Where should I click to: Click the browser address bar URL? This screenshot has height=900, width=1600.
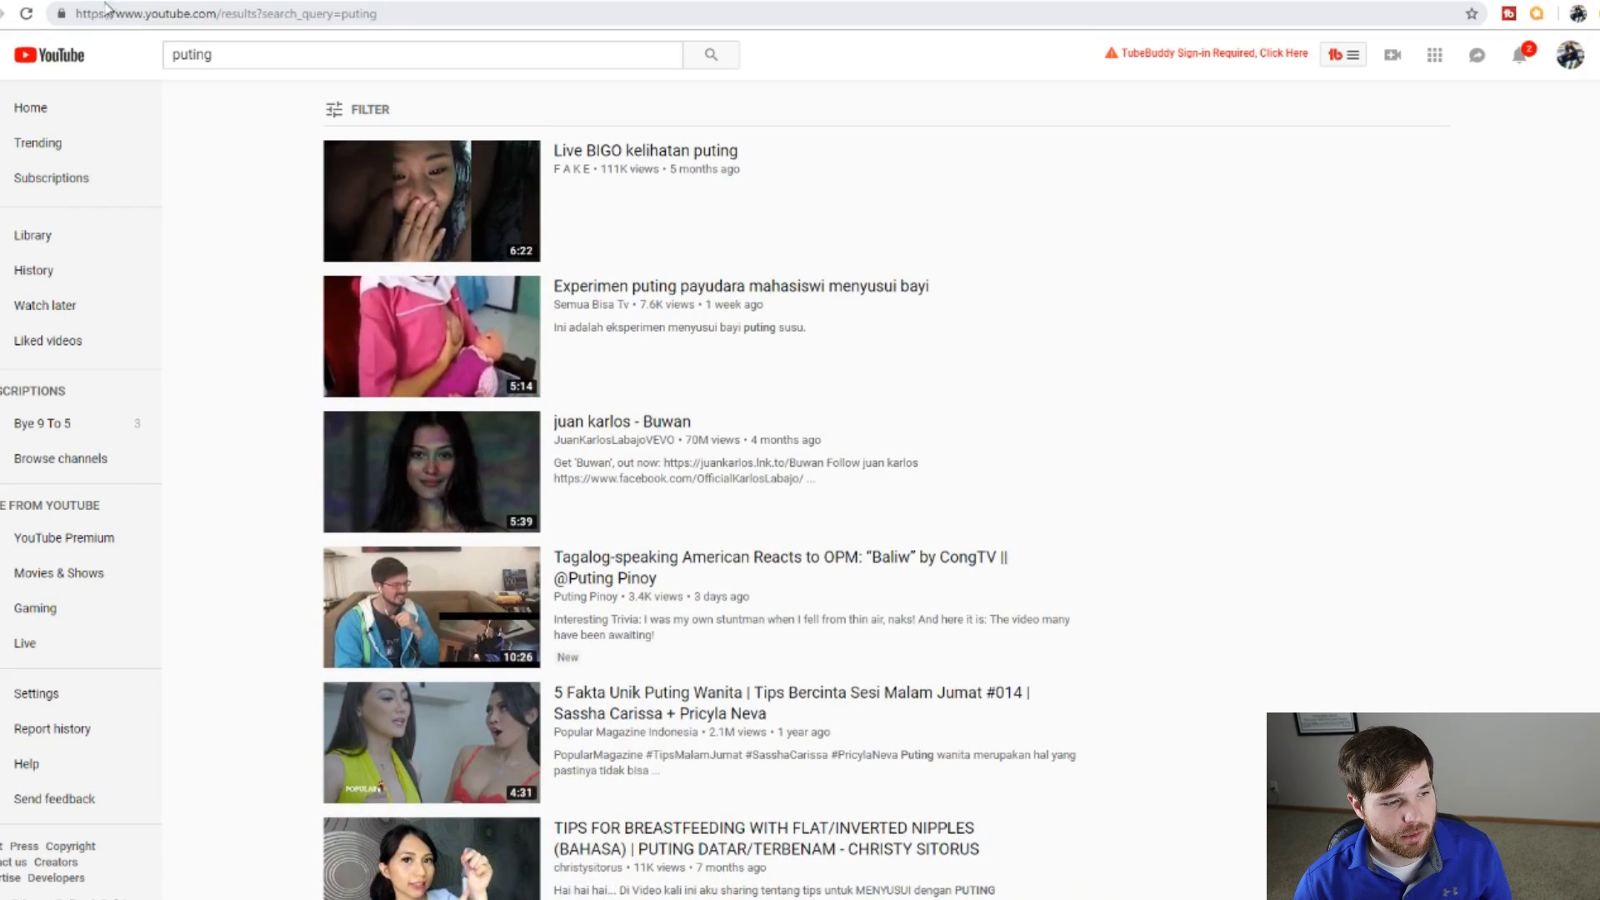226,13
